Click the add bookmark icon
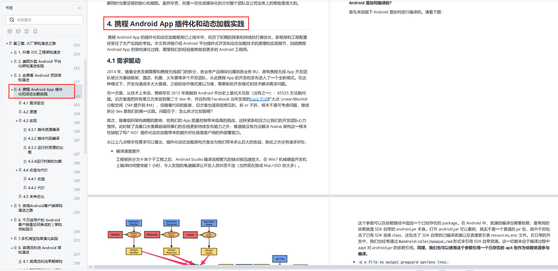This screenshot has width=558, height=271. (27, 31)
